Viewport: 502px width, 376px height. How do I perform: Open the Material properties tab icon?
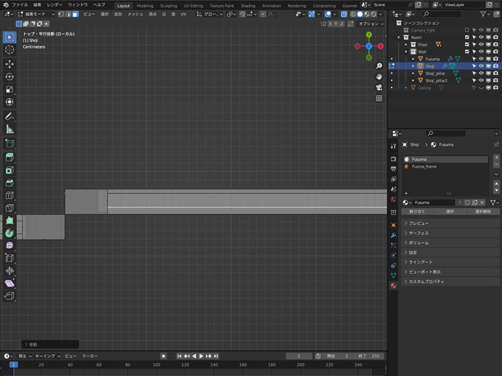click(394, 286)
